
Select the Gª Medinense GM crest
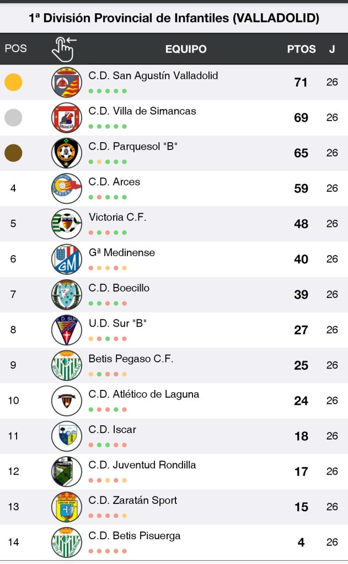(67, 259)
